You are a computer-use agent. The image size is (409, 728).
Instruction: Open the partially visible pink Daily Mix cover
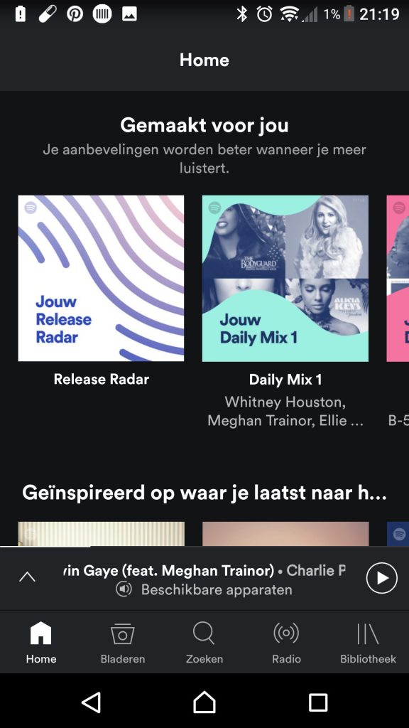[398, 278]
